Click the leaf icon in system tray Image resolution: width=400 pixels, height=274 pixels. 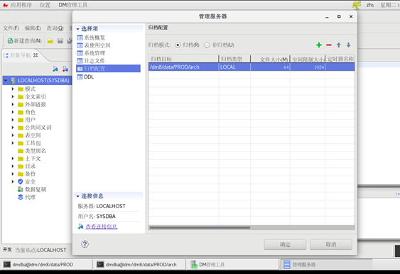coord(357,5)
